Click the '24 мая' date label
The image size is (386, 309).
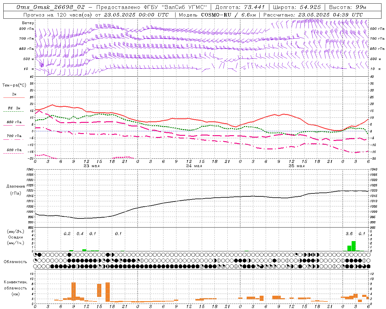[194, 166]
